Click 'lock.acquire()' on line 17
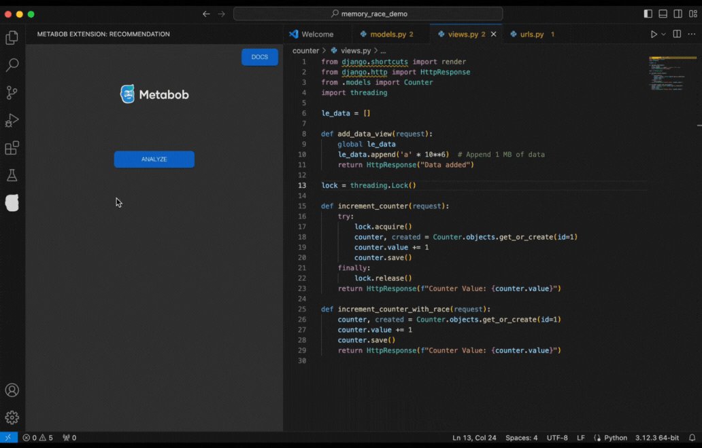This screenshot has width=702, height=448. click(x=383, y=227)
